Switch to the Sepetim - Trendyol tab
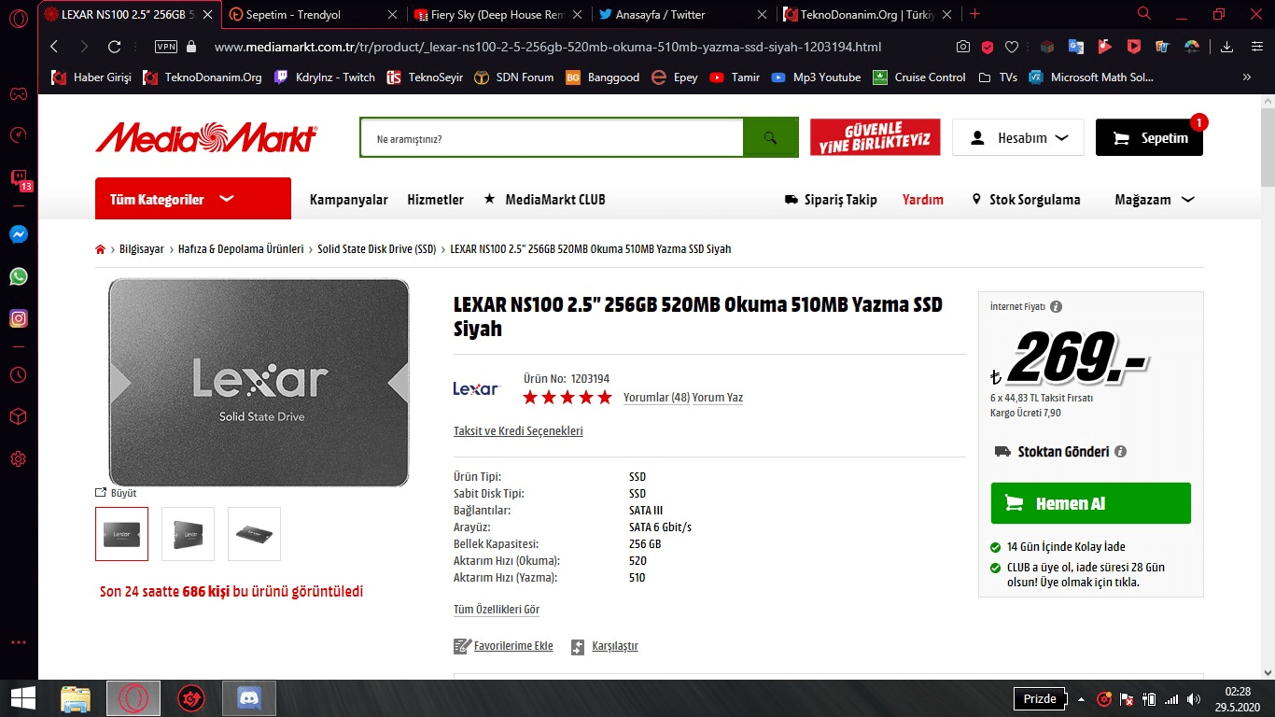Image resolution: width=1275 pixels, height=717 pixels. (315, 14)
